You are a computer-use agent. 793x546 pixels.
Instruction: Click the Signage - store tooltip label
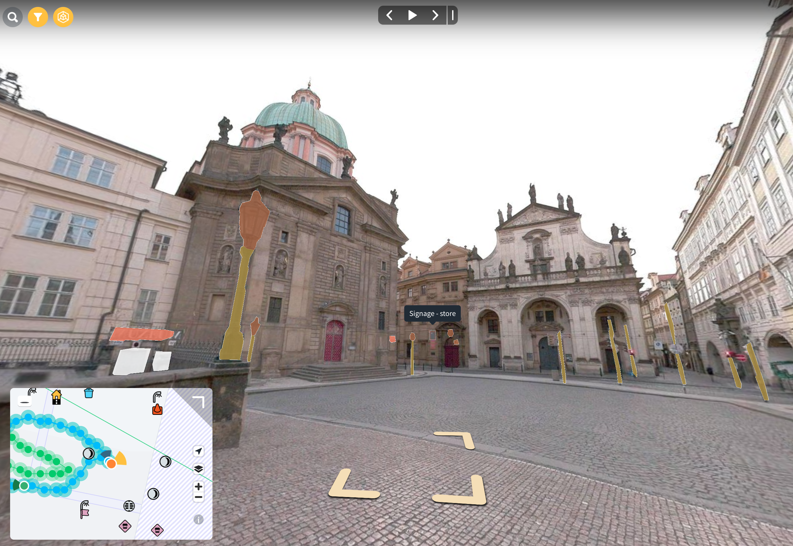pos(432,313)
